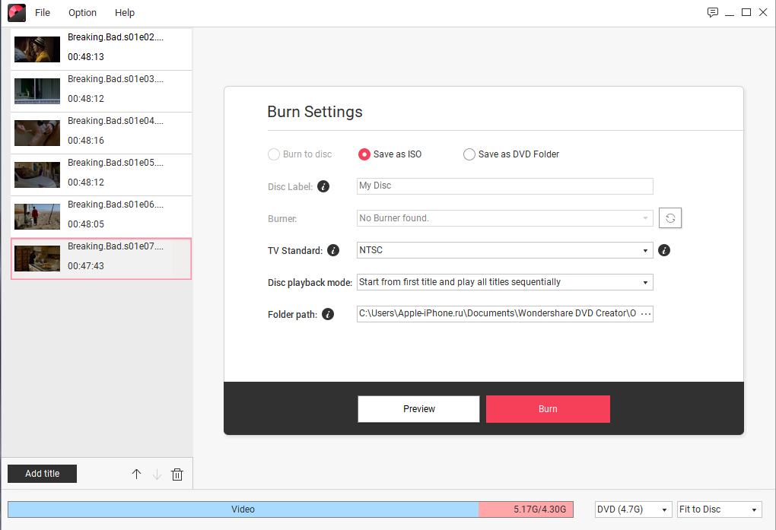The image size is (776, 530).
Task: Open the feedback chat icon in title bar
Action: point(713,12)
